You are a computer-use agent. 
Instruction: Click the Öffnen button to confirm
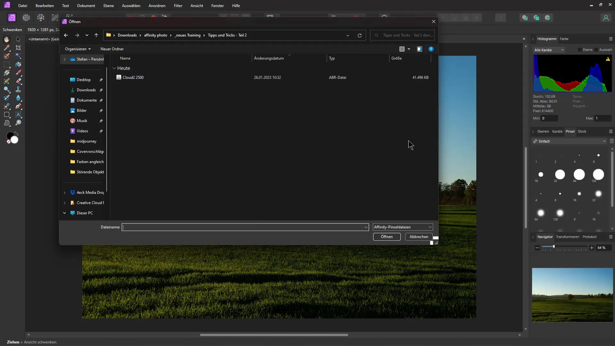pos(387,236)
